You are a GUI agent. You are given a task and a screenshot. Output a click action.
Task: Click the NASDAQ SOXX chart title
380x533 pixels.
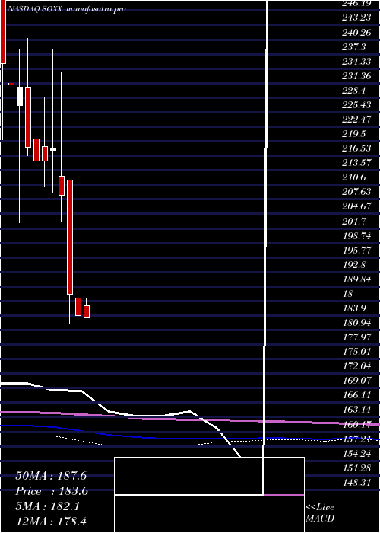[x=34, y=9]
